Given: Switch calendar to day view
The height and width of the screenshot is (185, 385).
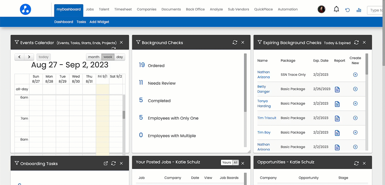Looking at the screenshot, I should pos(120,57).
